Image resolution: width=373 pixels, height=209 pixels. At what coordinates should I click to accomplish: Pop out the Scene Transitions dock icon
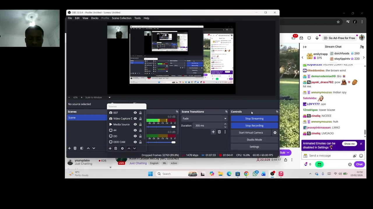tap(226, 112)
